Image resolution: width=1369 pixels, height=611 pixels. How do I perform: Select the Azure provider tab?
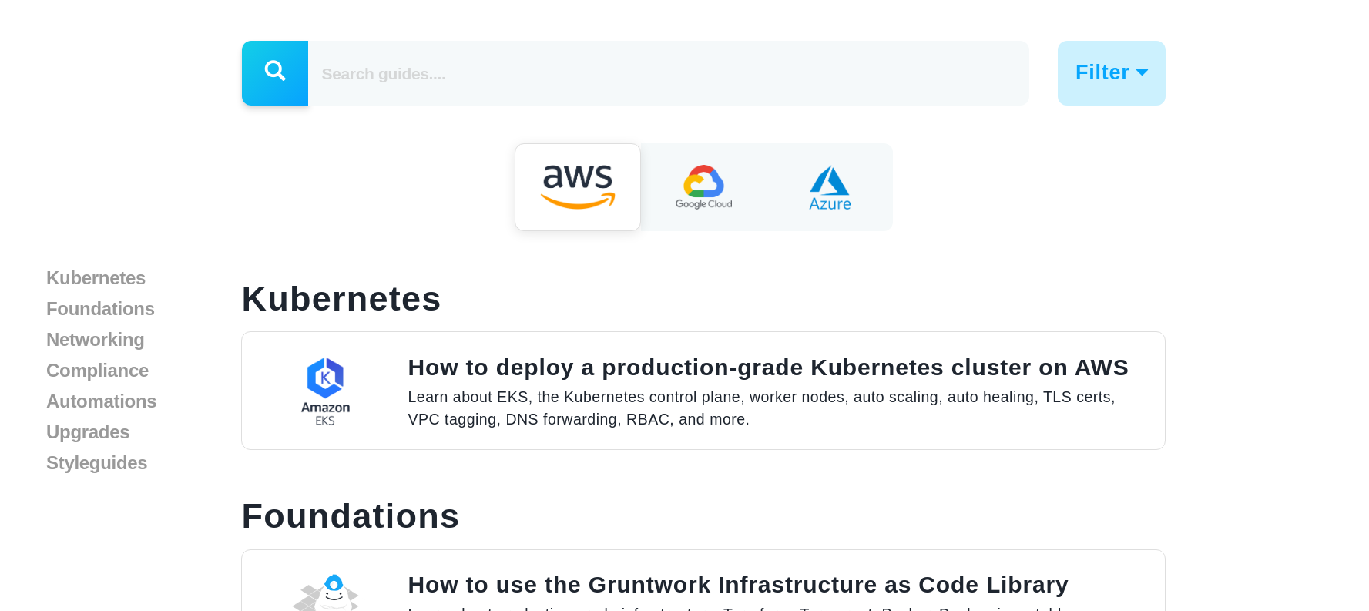830,187
